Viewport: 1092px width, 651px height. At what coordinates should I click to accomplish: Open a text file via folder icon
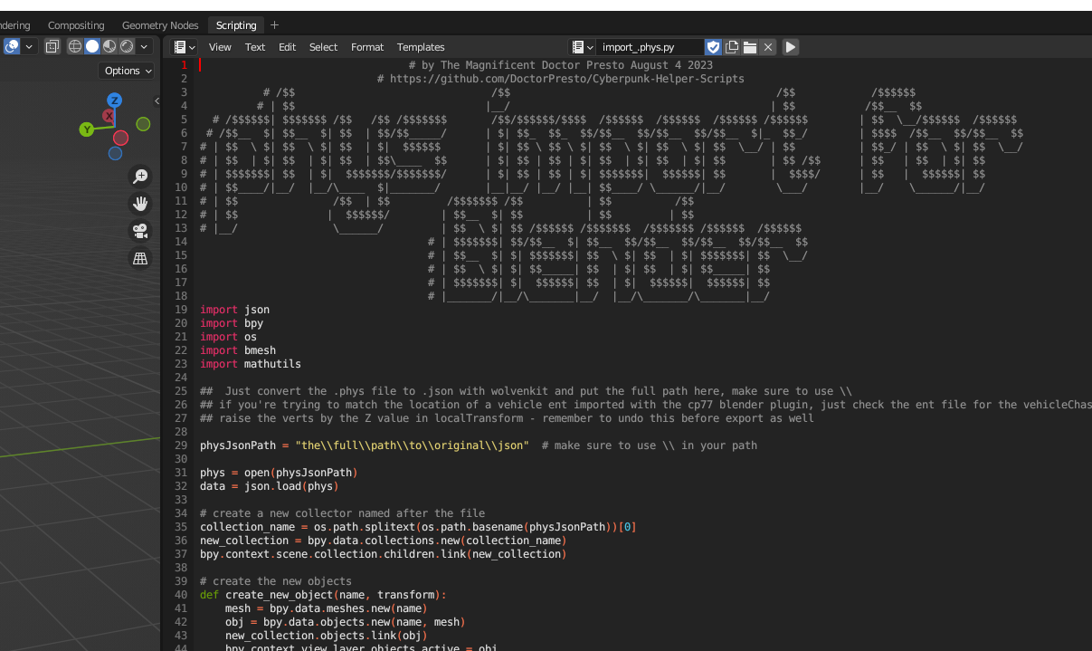pos(750,47)
